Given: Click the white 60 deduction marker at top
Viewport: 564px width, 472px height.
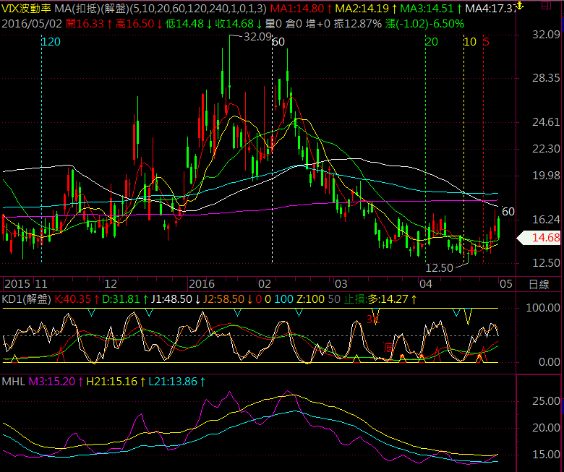Looking at the screenshot, I should (x=278, y=42).
